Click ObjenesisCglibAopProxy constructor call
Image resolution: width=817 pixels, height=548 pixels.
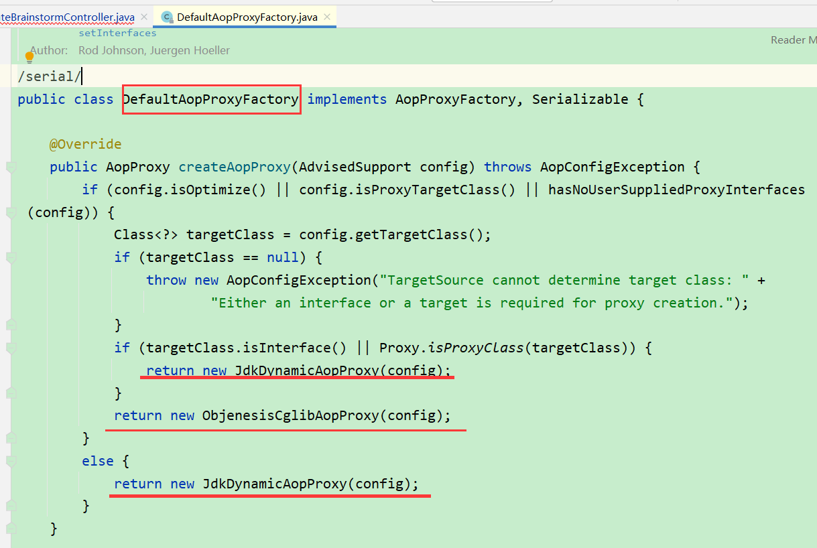point(291,415)
